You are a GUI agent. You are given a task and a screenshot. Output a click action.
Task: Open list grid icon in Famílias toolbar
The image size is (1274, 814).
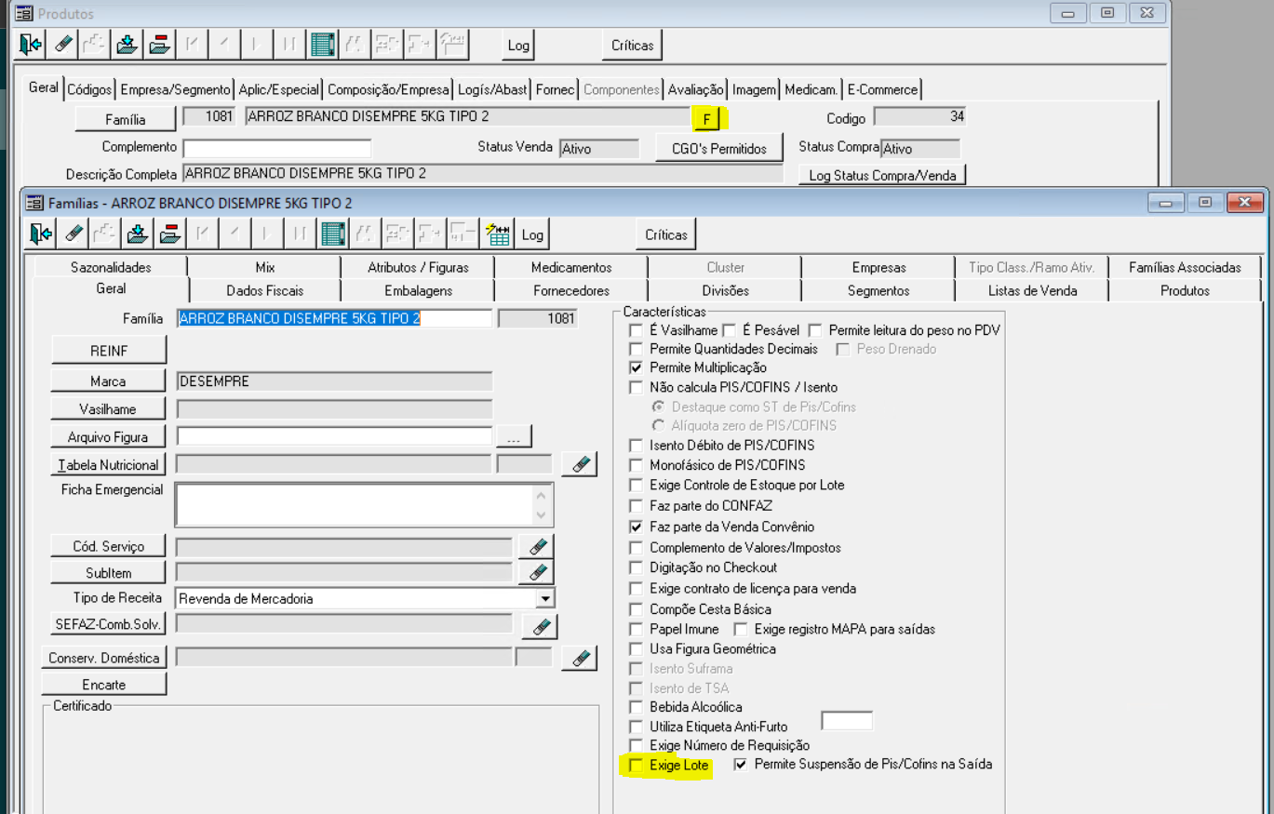333,234
